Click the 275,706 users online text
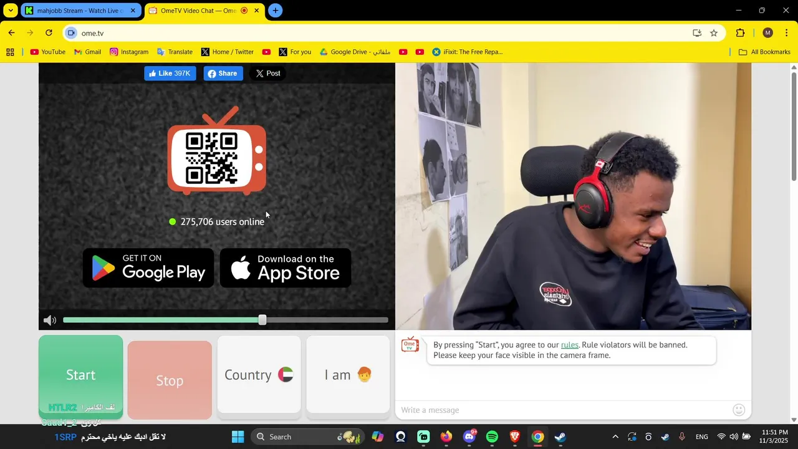Screen dimensions: 798x449 [x=223, y=221]
